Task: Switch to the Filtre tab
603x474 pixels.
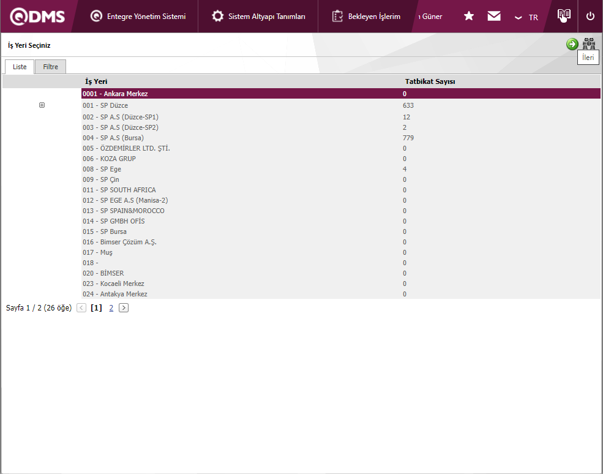Action: pyautogui.click(x=50, y=67)
